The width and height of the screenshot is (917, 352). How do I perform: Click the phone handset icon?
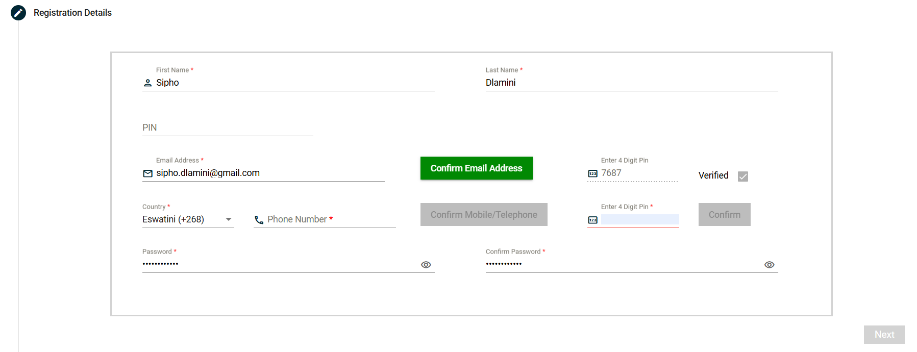tap(259, 220)
